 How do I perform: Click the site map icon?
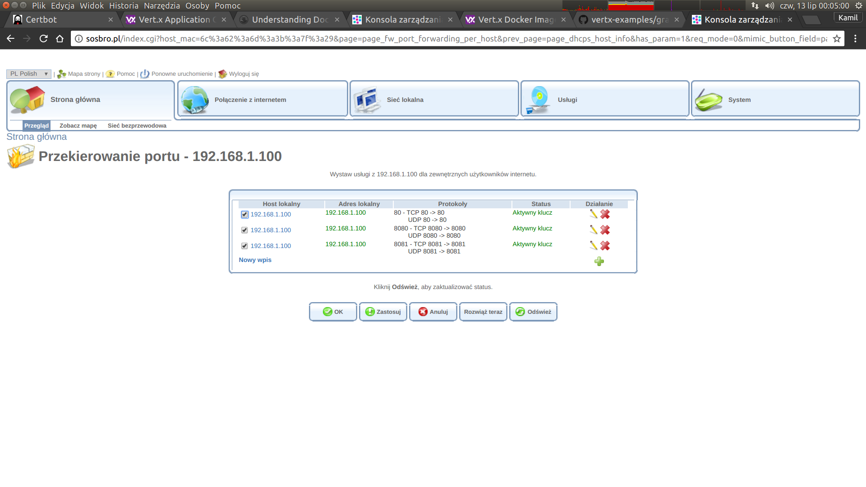62,74
